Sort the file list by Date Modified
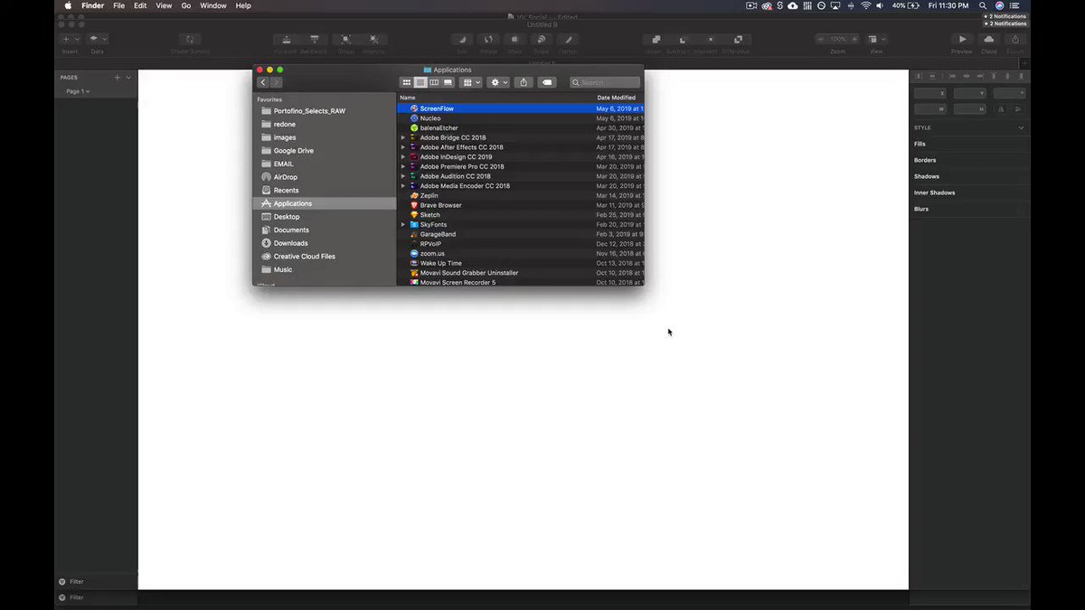Viewport: 1085px width, 610px height. click(x=618, y=98)
